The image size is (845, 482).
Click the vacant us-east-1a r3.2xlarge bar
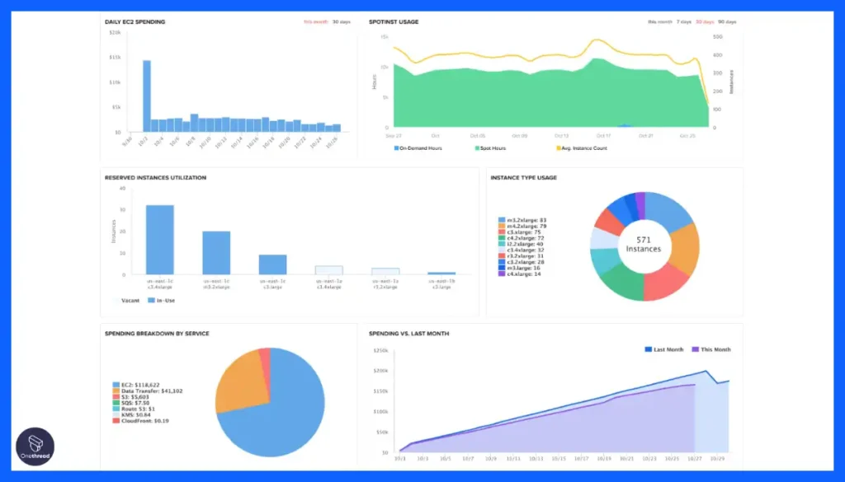pos(385,271)
